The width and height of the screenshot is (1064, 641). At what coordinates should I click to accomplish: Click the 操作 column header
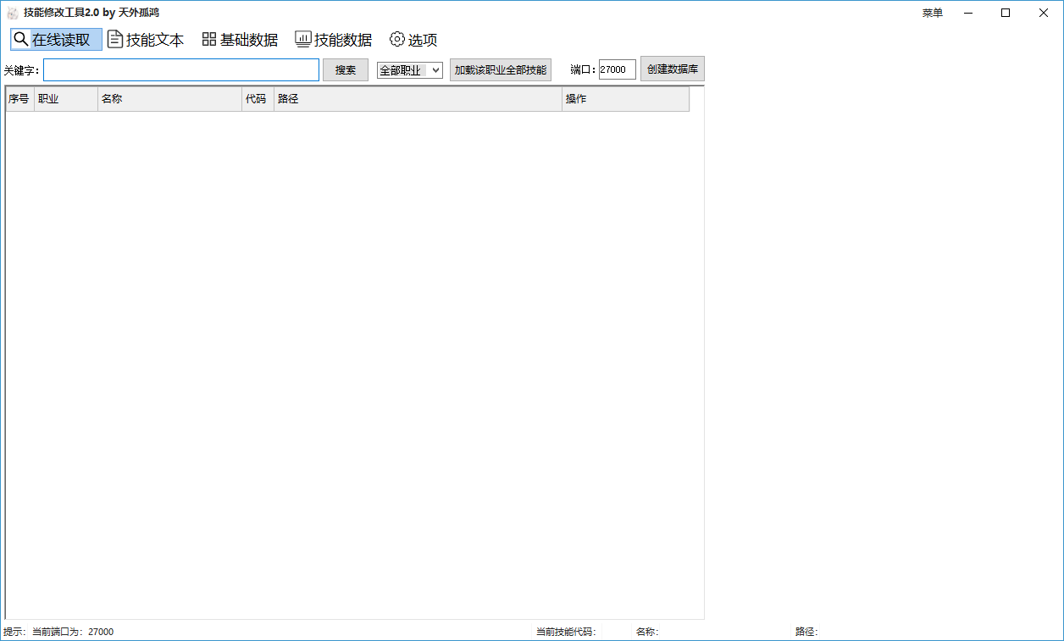click(625, 99)
